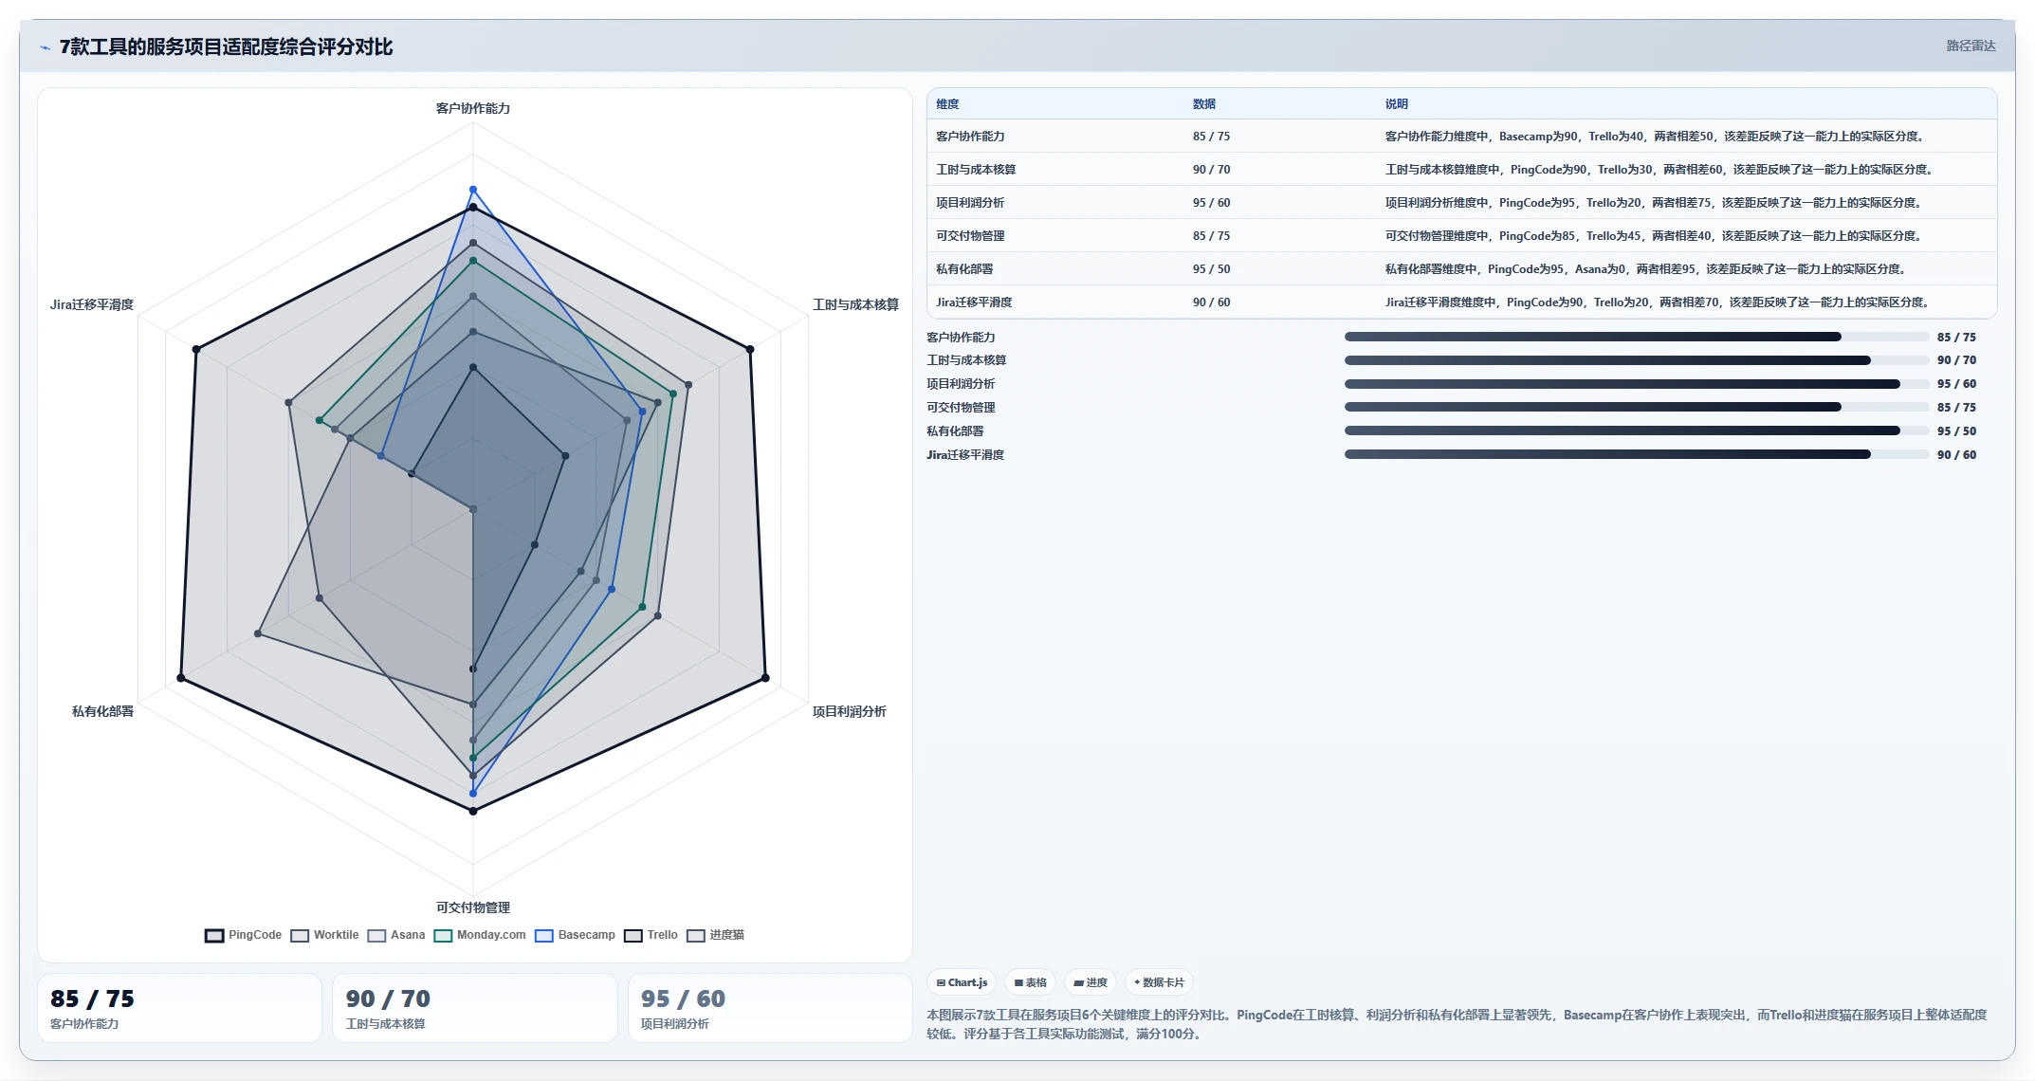Viewport: 2035px width, 1081px height.
Task: Click the 工时与成本核算 progress bar
Action: (1636, 360)
